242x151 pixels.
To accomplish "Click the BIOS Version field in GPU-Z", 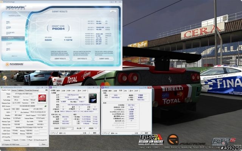I will point(28,106).
